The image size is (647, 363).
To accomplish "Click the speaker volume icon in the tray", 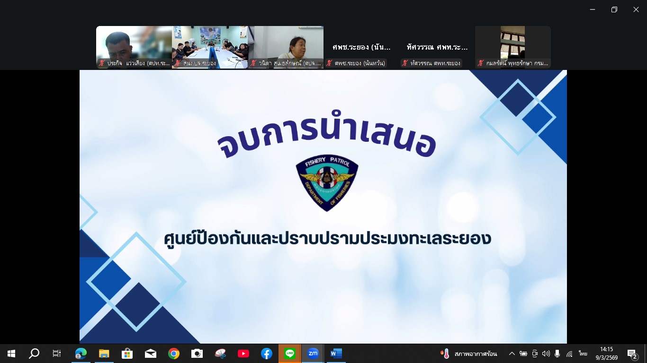I will click(546, 354).
